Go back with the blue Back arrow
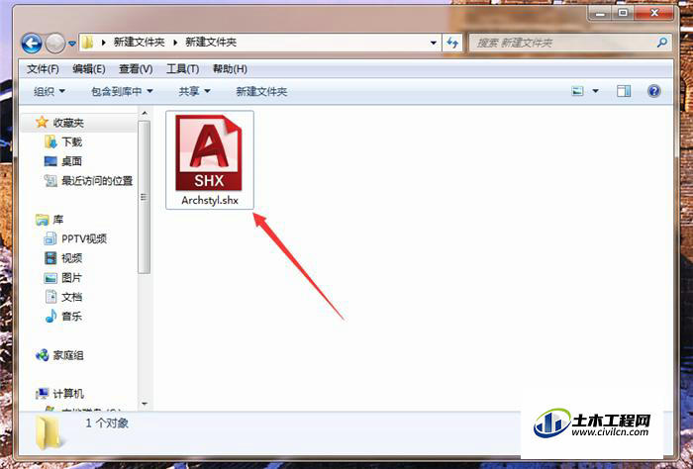The height and width of the screenshot is (469, 693). 32,44
